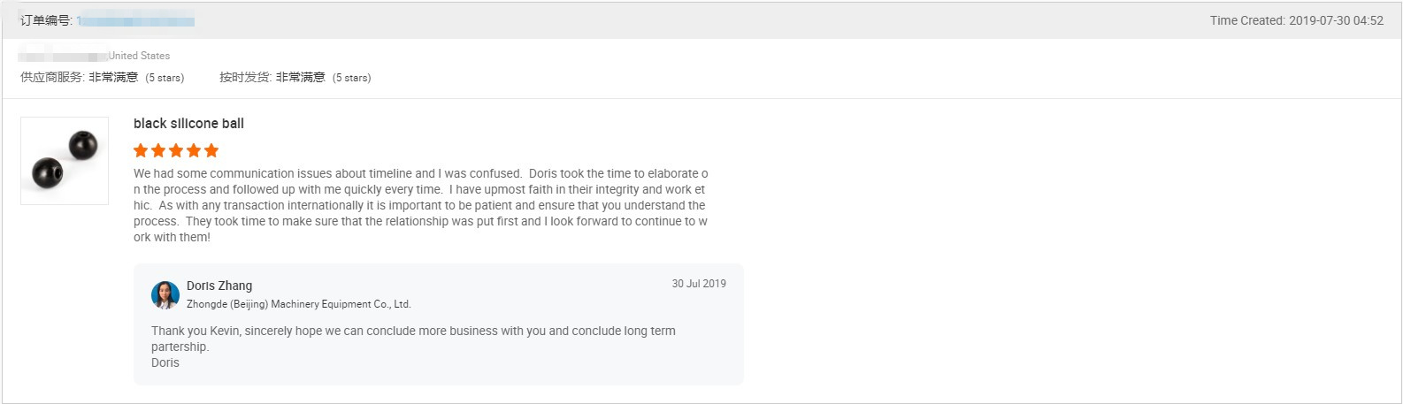Select the Time Created timestamp
Image resolution: width=1403 pixels, height=404 pixels.
1296,20
